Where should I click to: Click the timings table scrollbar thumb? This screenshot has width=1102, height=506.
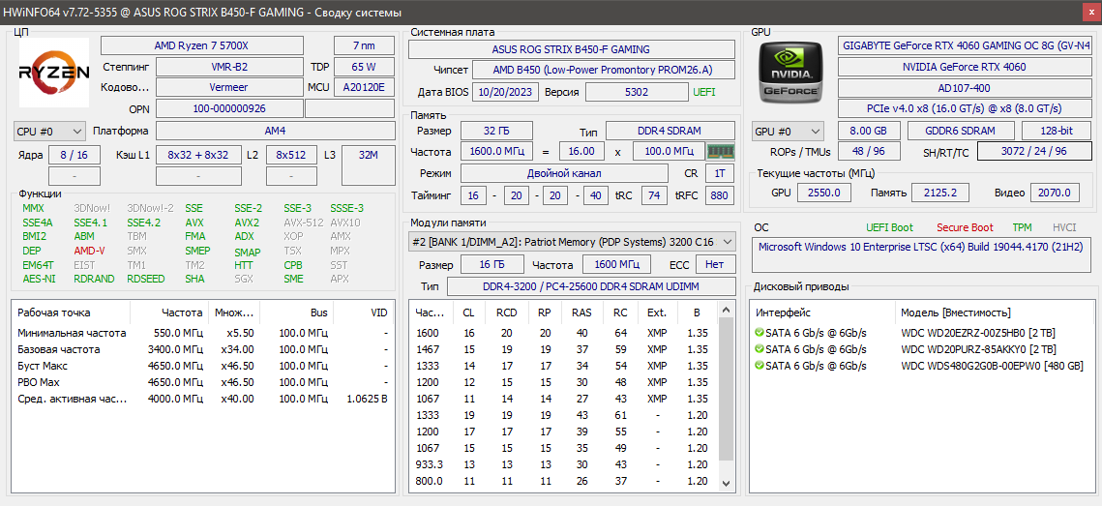pyautogui.click(x=726, y=388)
